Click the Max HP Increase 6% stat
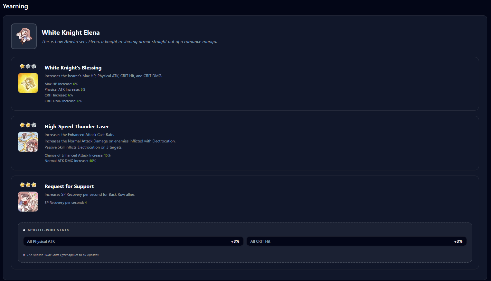The image size is (491, 281). tap(61, 84)
